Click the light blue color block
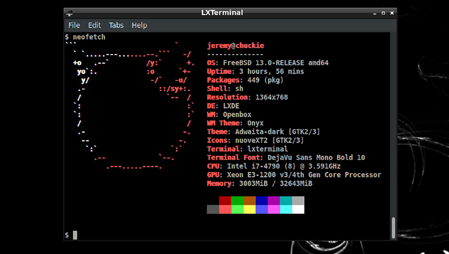 (x=261, y=209)
